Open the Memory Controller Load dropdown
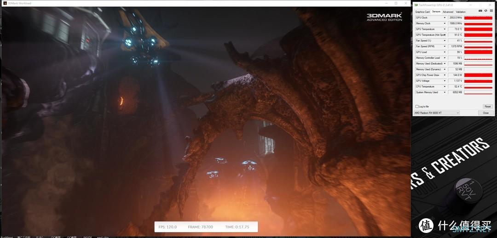This screenshot has height=238, width=497. [445, 58]
